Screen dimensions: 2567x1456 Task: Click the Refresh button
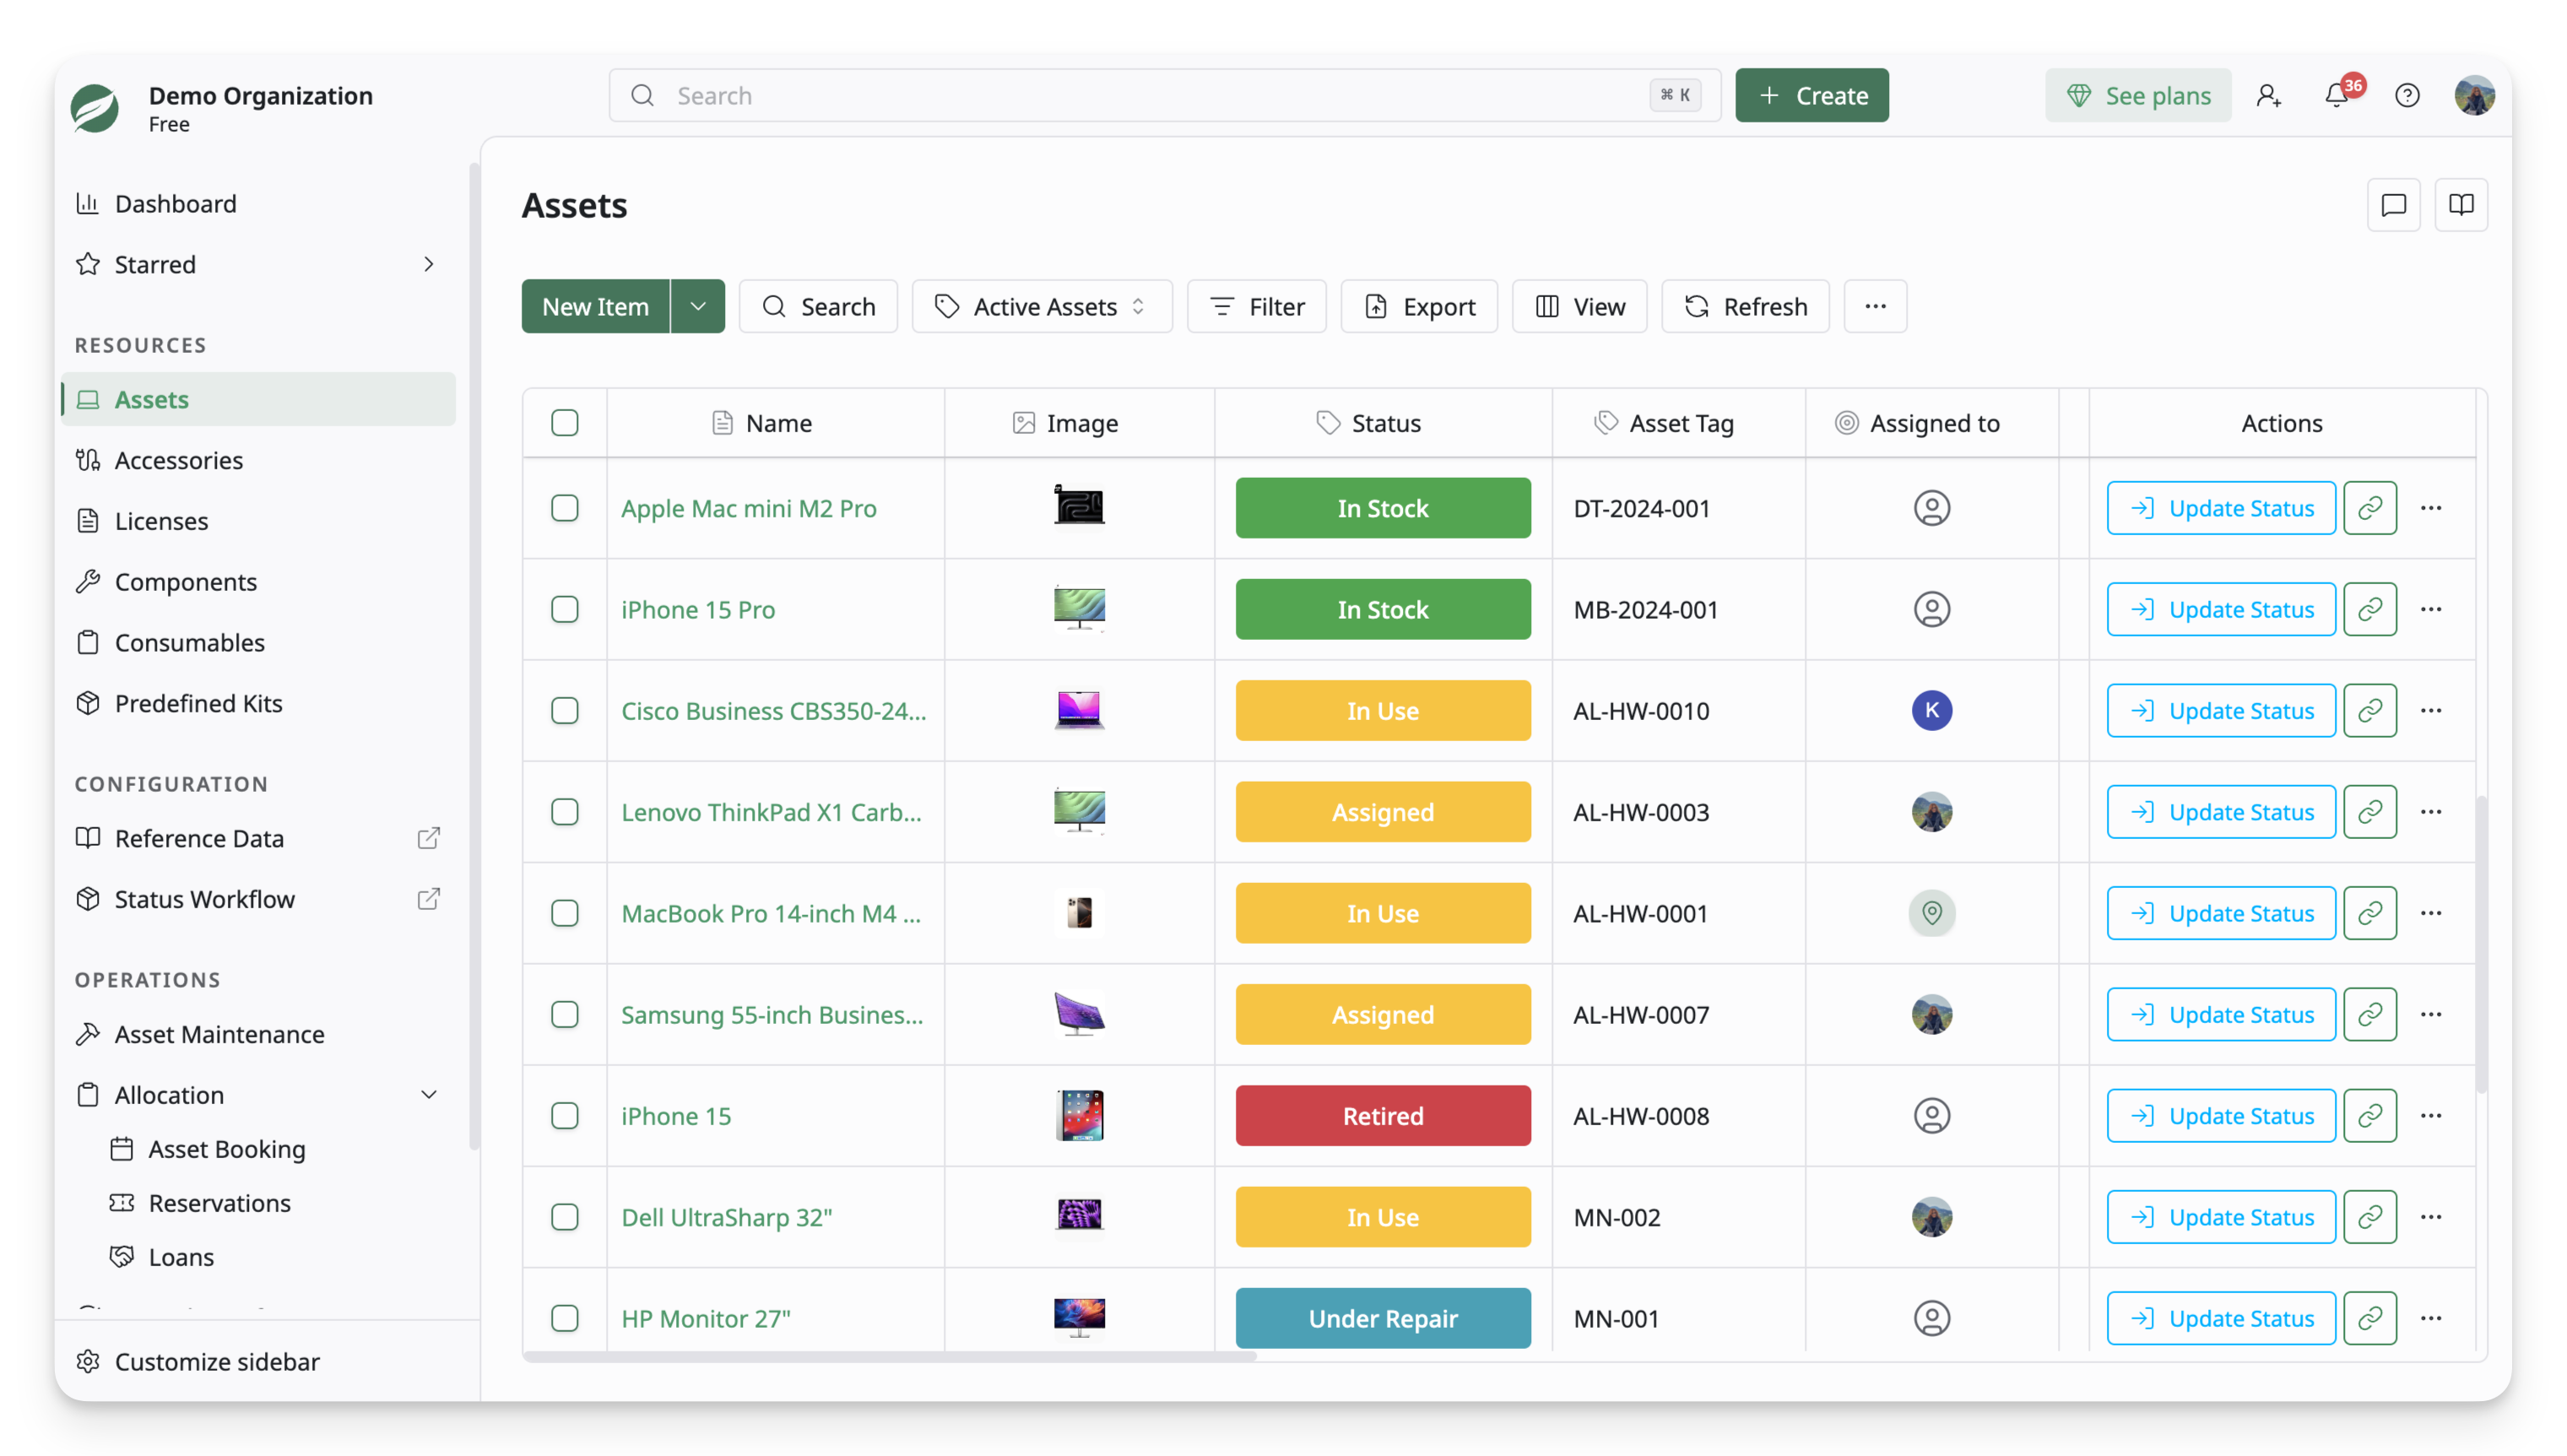[x=1745, y=306]
